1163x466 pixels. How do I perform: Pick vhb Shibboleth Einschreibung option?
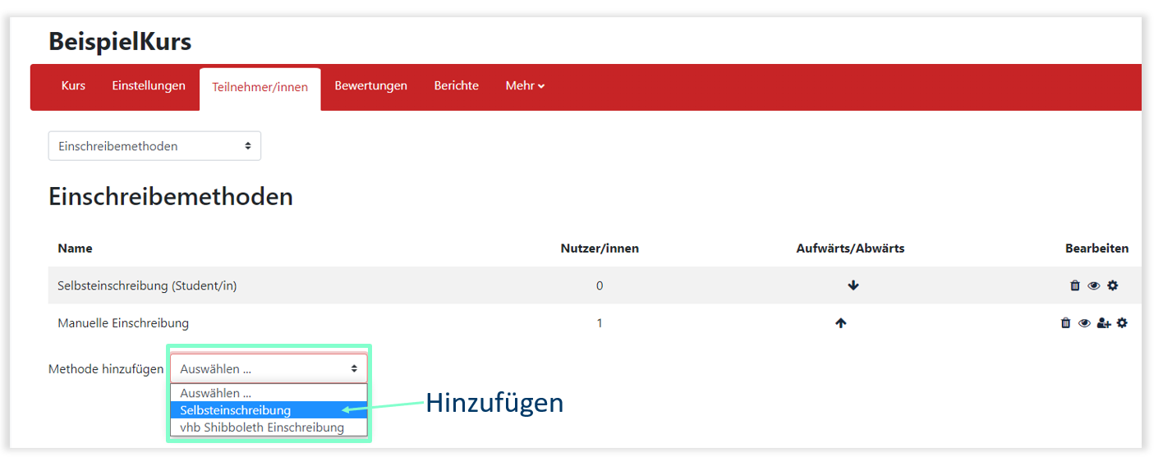coord(262,427)
